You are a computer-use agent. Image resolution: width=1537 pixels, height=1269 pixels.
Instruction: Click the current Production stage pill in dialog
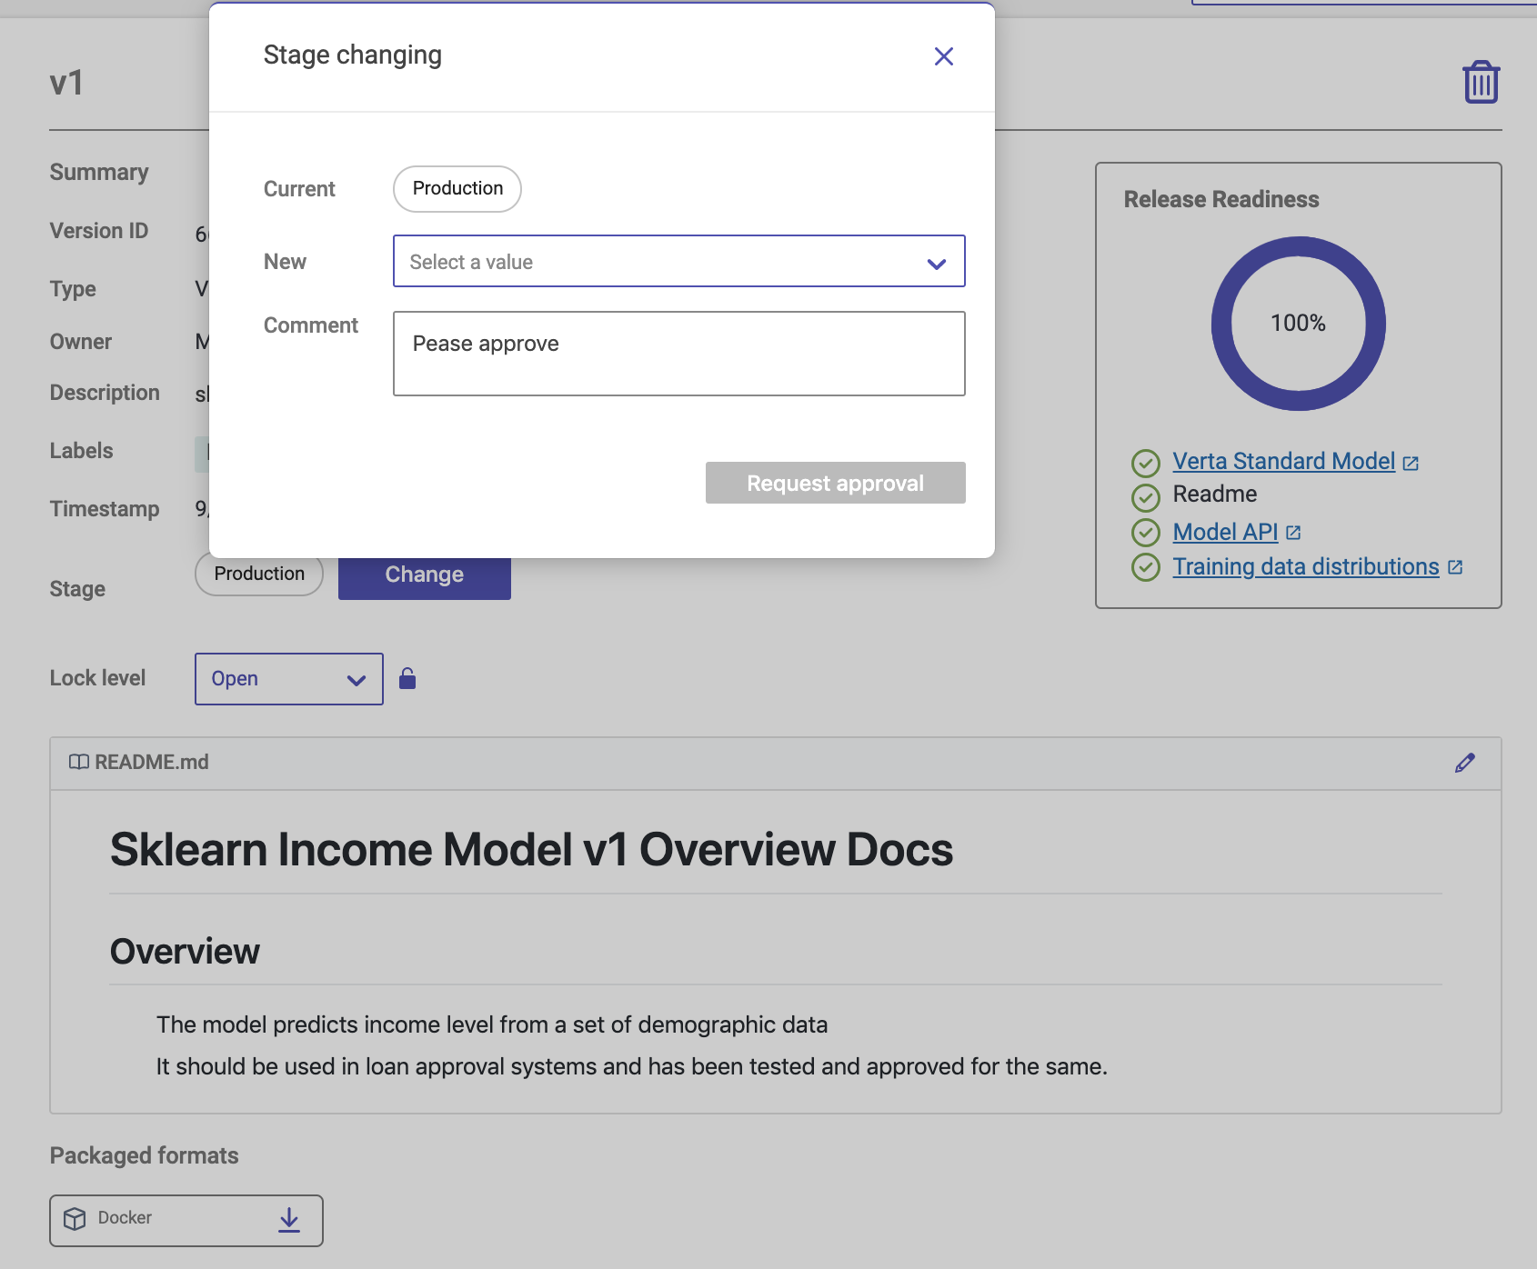coord(457,188)
